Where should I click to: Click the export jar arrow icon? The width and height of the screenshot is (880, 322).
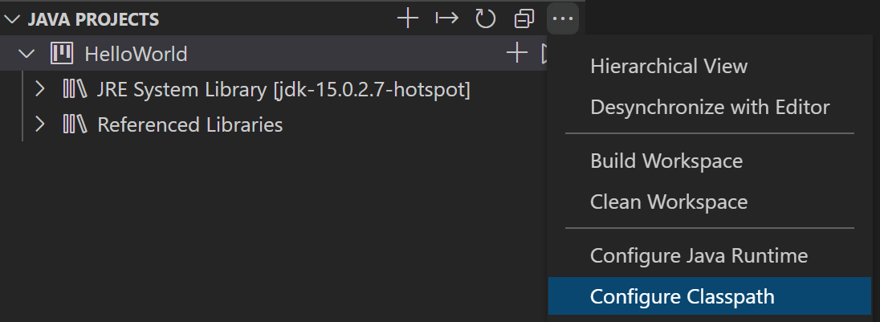(x=446, y=19)
